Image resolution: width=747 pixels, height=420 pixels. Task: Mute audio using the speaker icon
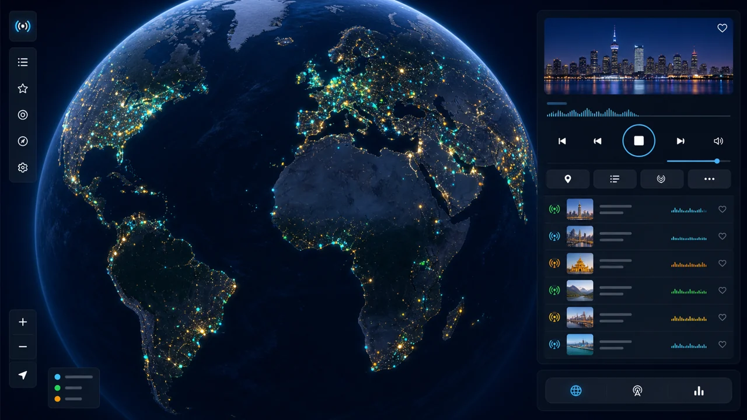point(718,141)
